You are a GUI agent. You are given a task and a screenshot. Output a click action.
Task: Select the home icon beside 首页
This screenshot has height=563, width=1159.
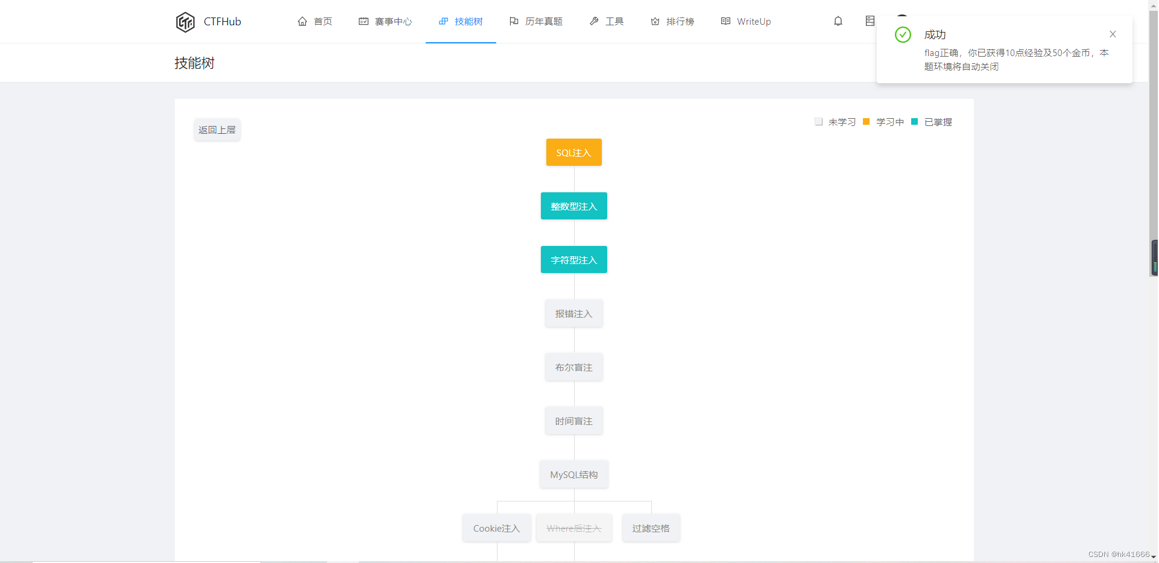[x=303, y=20]
